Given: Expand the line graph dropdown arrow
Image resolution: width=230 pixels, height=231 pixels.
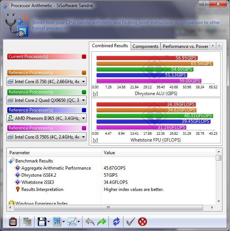Looking at the screenshot, I should (x=79, y=222).
